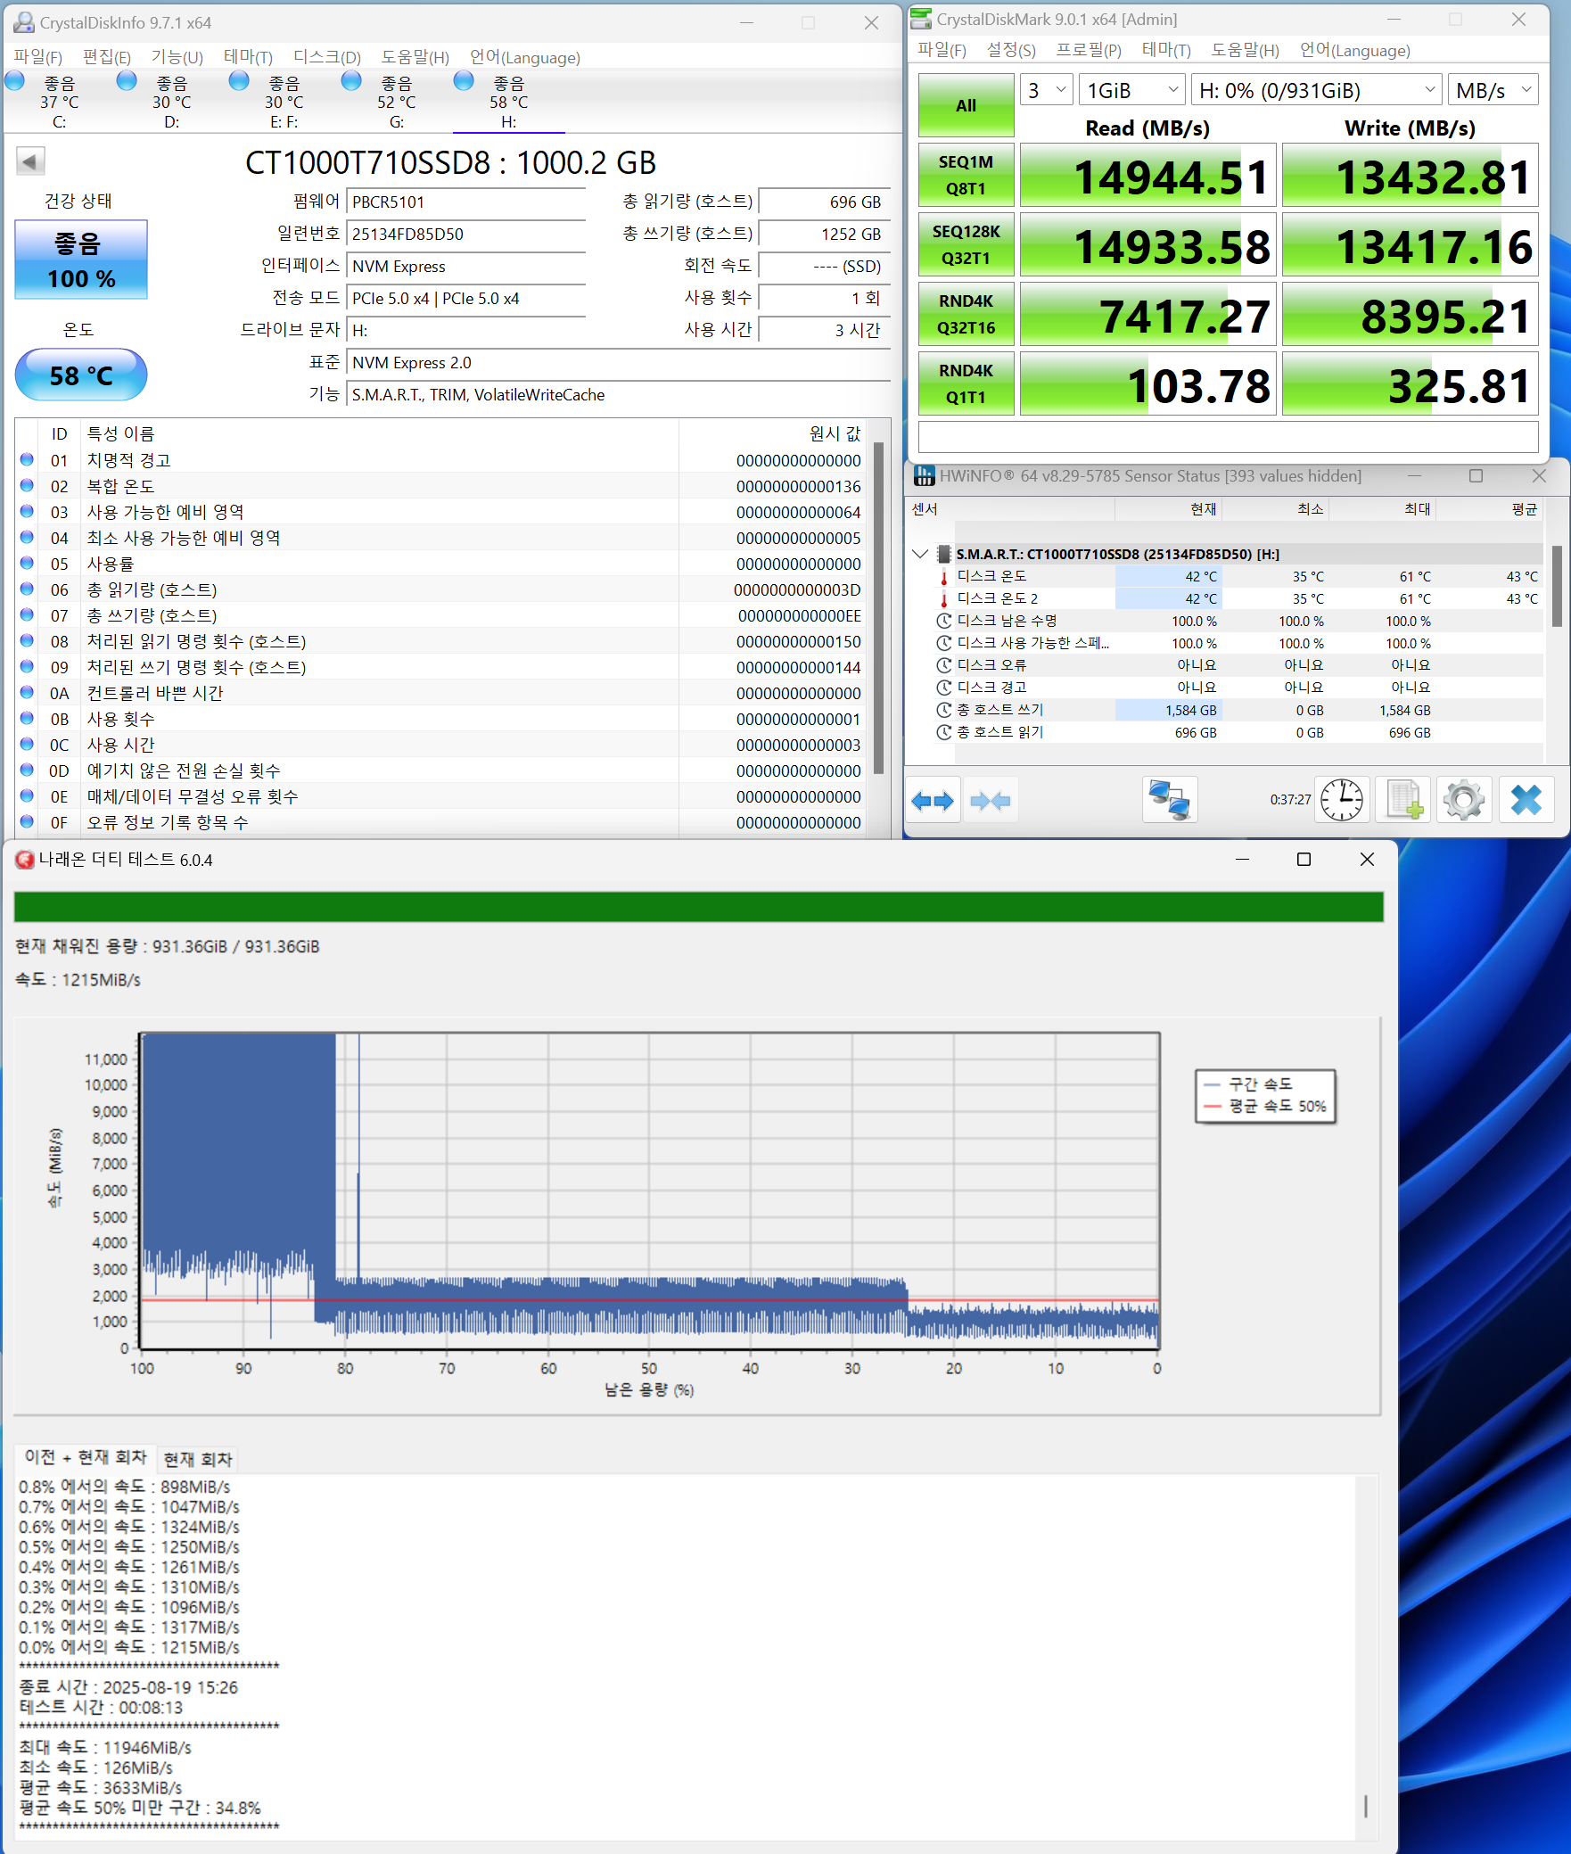Image resolution: width=1571 pixels, height=1854 pixels.
Task: Click the HWiNFO remote network monitors icon
Action: pos(1169,800)
